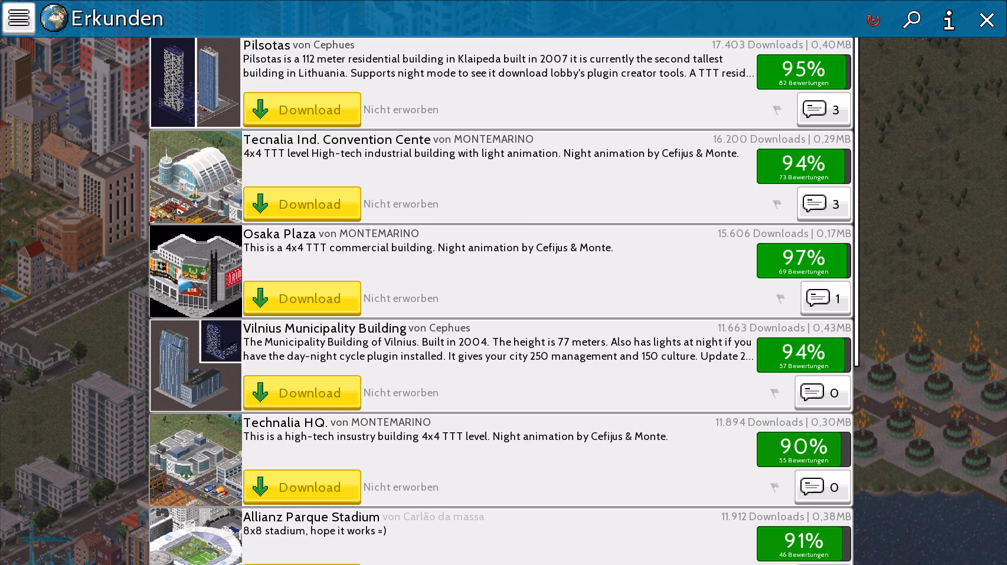Open comments for Tecnalia Ind. Convention Center
This screenshot has width=1007, height=565.
(823, 204)
